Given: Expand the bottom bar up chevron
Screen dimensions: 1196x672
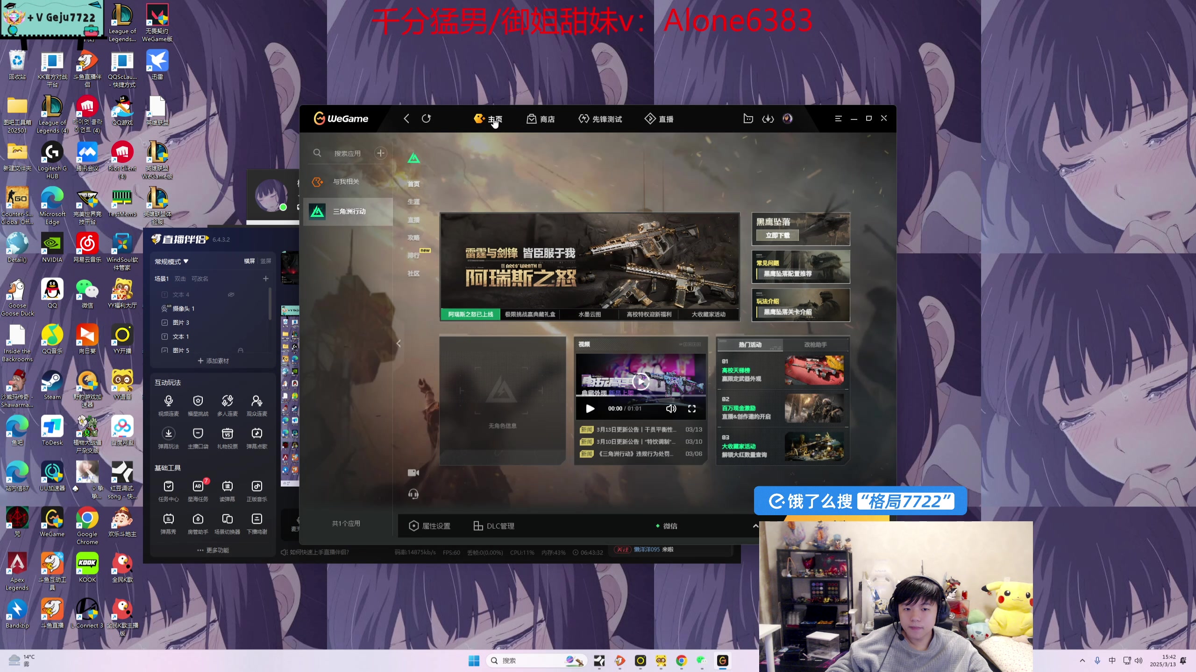Looking at the screenshot, I should pyautogui.click(x=755, y=526).
